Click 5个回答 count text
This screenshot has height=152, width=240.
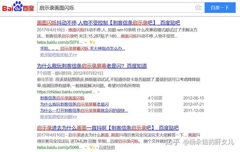pos(155,104)
